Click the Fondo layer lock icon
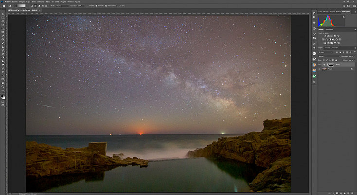The image size is (357, 195). click(x=352, y=69)
